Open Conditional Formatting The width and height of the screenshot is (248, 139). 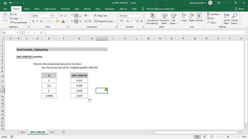coord(152,19)
